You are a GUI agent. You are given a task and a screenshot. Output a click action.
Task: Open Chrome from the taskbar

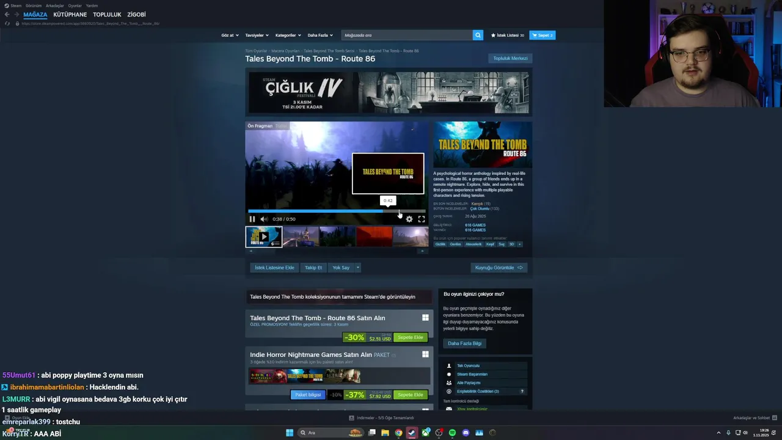pyautogui.click(x=398, y=433)
